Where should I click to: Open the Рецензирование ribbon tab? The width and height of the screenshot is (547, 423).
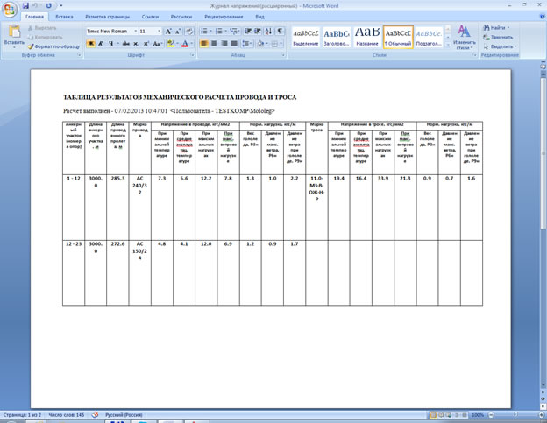224,17
